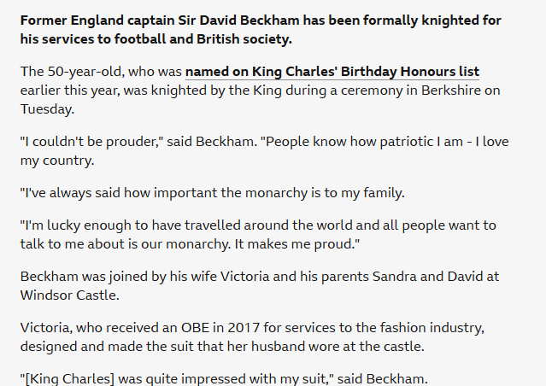Click the paragraph beginning "I'm lucky enough"
Viewport: 546px width, 386px height.
[x=256, y=234]
